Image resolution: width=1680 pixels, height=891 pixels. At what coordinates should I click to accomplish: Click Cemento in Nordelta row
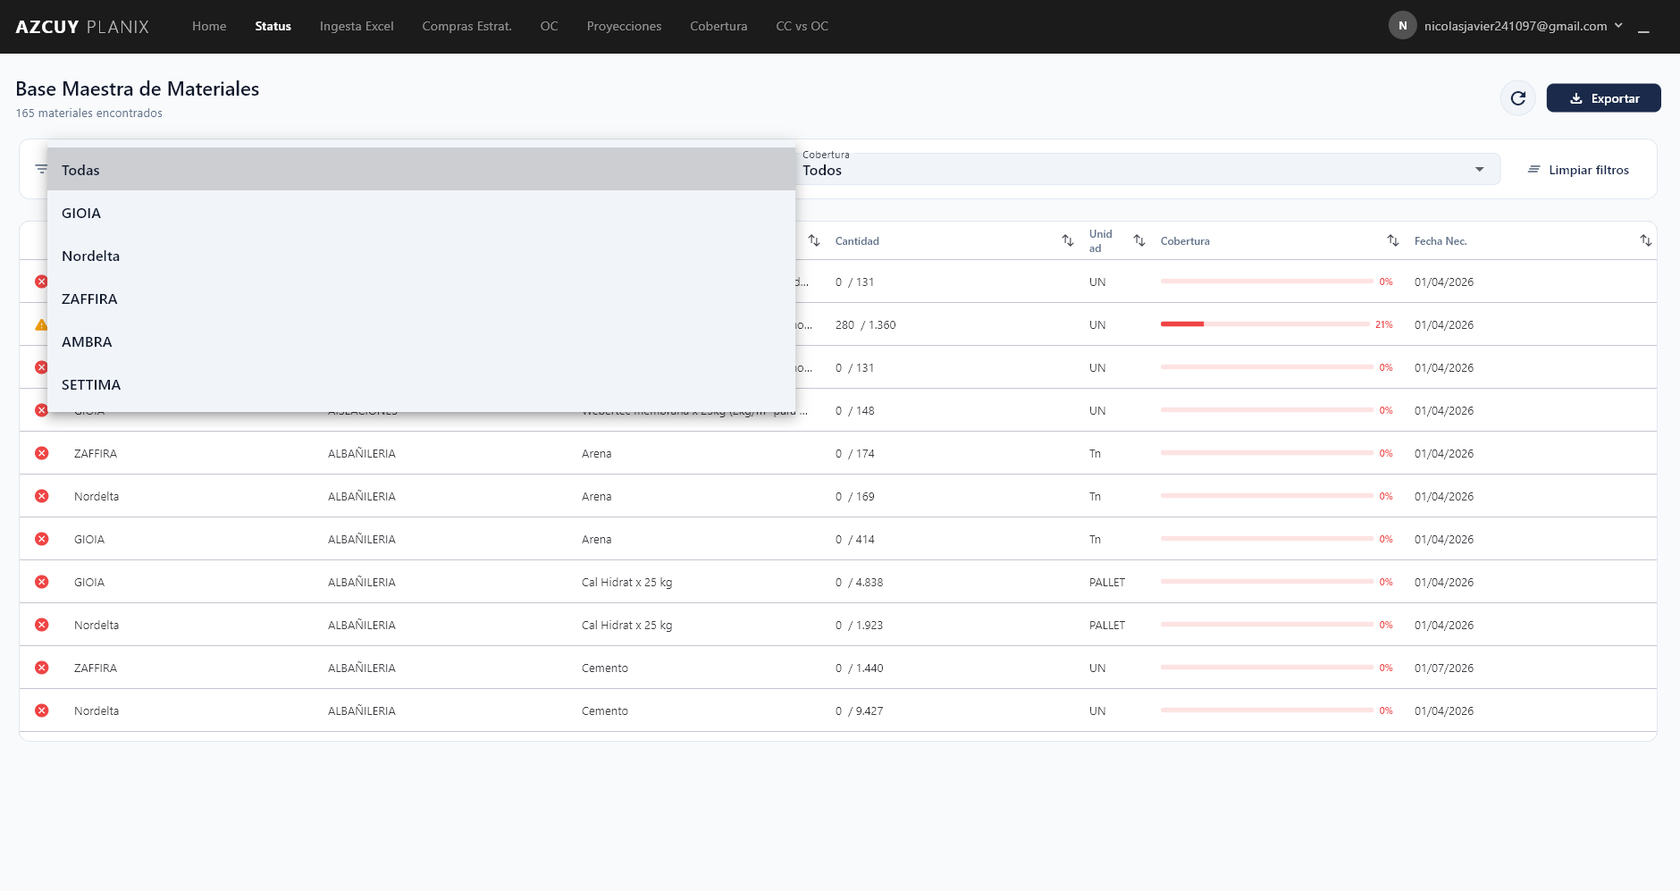(x=605, y=711)
